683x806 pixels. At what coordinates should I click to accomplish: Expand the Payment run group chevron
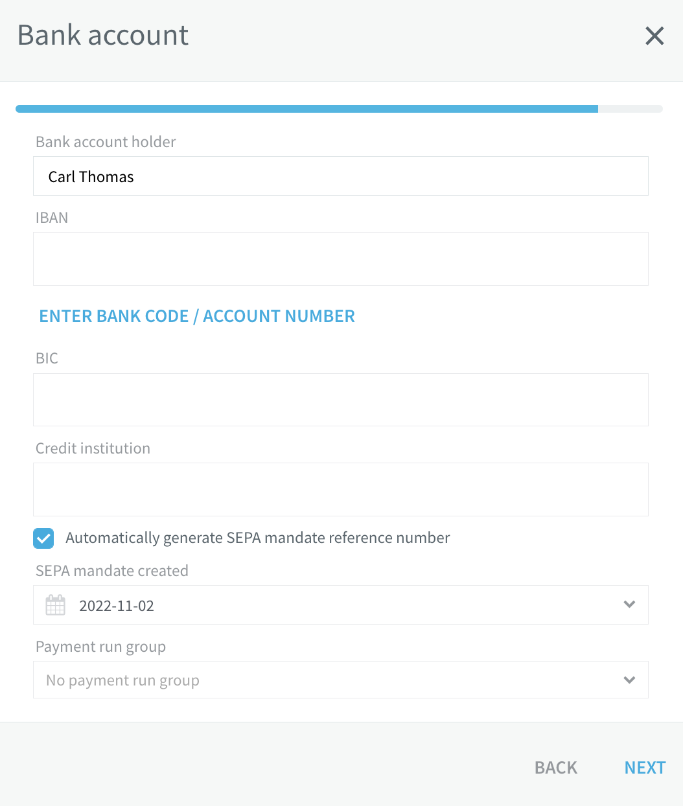(629, 680)
